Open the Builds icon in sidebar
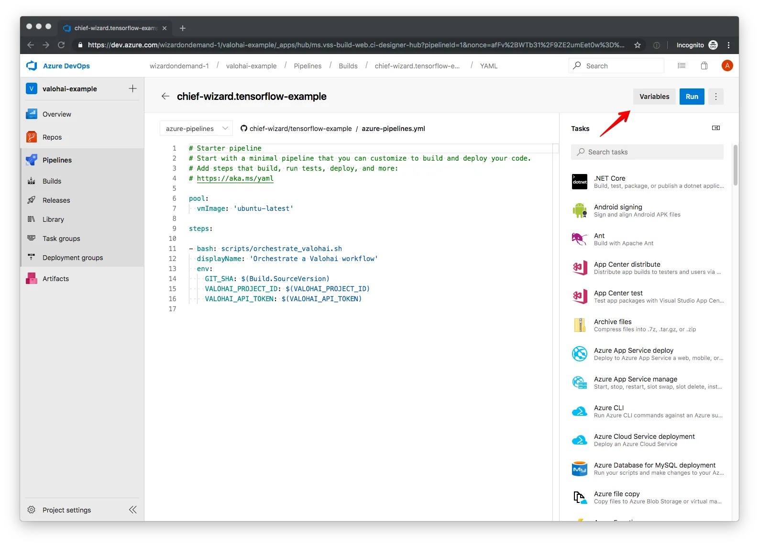This screenshot has width=759, height=545. point(32,181)
